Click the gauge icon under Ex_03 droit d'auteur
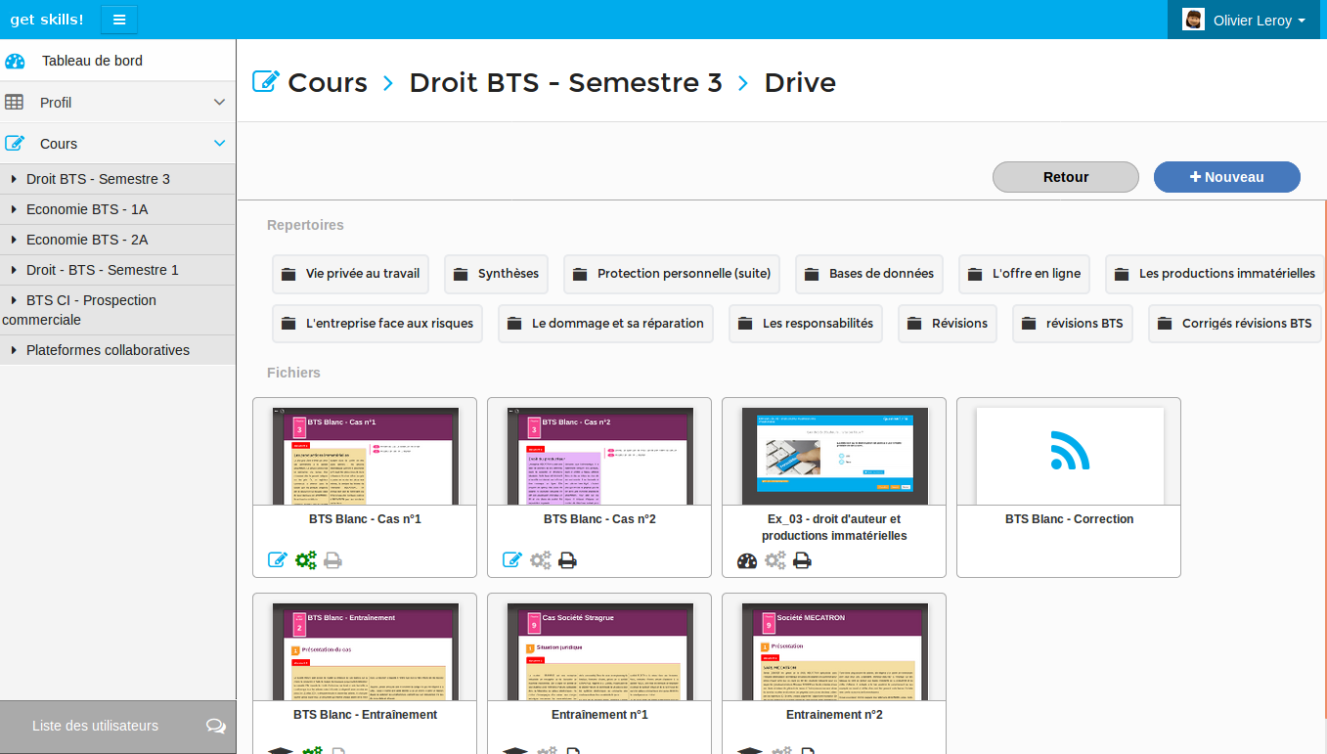Screen dimensions: 1327x754 (x=747, y=560)
